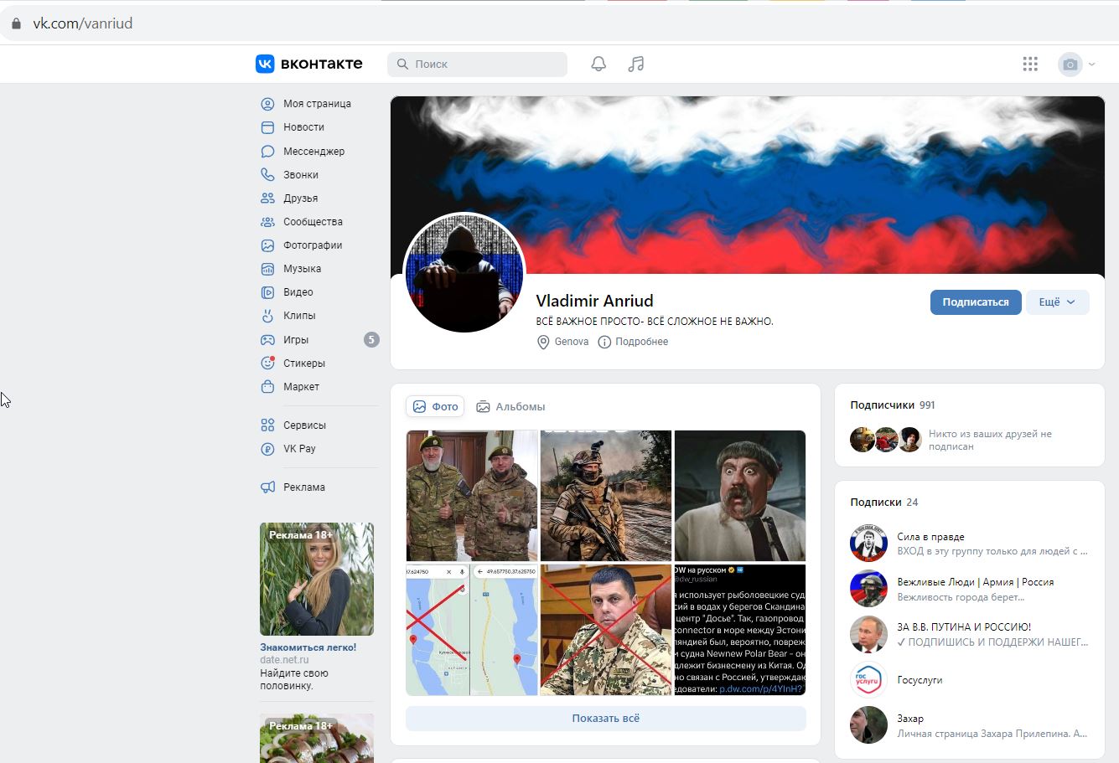Open Мессенджер in sidebar
The height and width of the screenshot is (763, 1119).
(313, 152)
